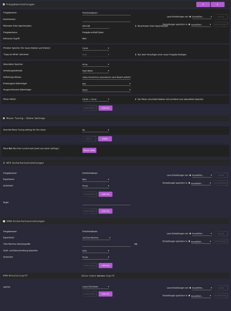231x311 pixels.
Task: Open the Aufteilungs-Niveau dropdown
Action: (106, 78)
